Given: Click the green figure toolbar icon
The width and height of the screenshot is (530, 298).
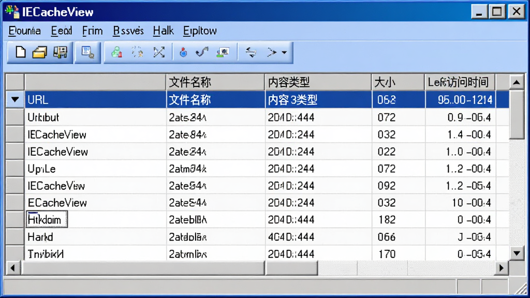Looking at the screenshot, I should [x=116, y=52].
